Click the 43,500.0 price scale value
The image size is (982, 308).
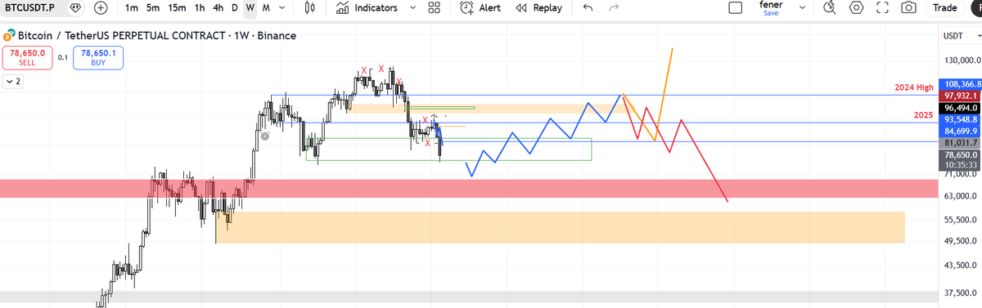point(961,266)
